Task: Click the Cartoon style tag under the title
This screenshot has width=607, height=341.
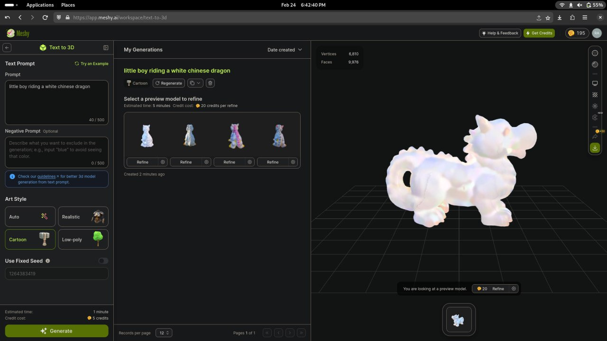Action: pos(137,83)
